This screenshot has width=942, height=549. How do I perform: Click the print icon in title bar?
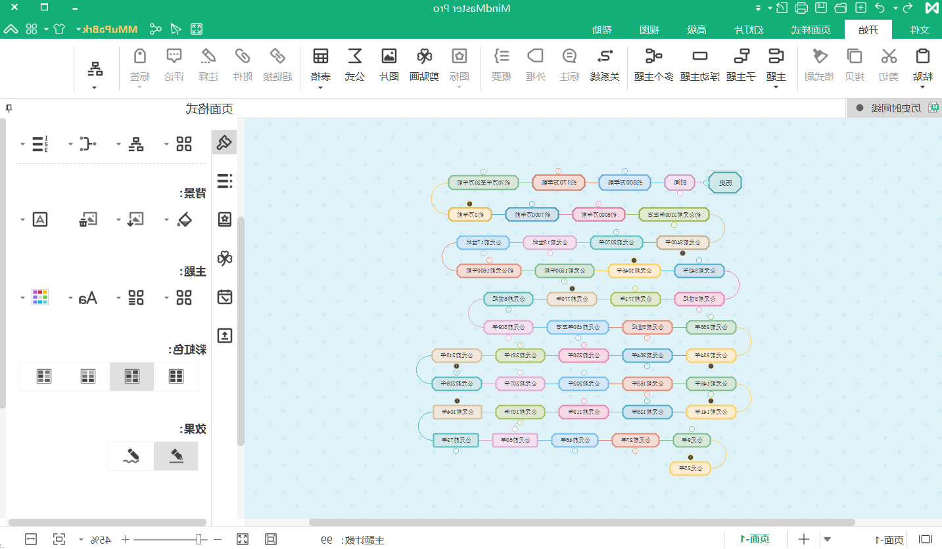coord(801,8)
